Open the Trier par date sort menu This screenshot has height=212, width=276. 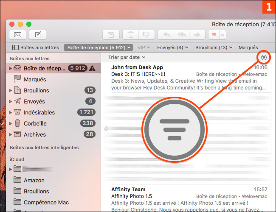pyautogui.click(x=127, y=57)
